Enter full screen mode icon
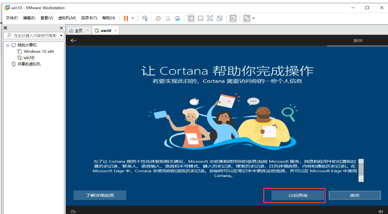The width and height of the screenshot is (388, 214). click(x=210, y=18)
